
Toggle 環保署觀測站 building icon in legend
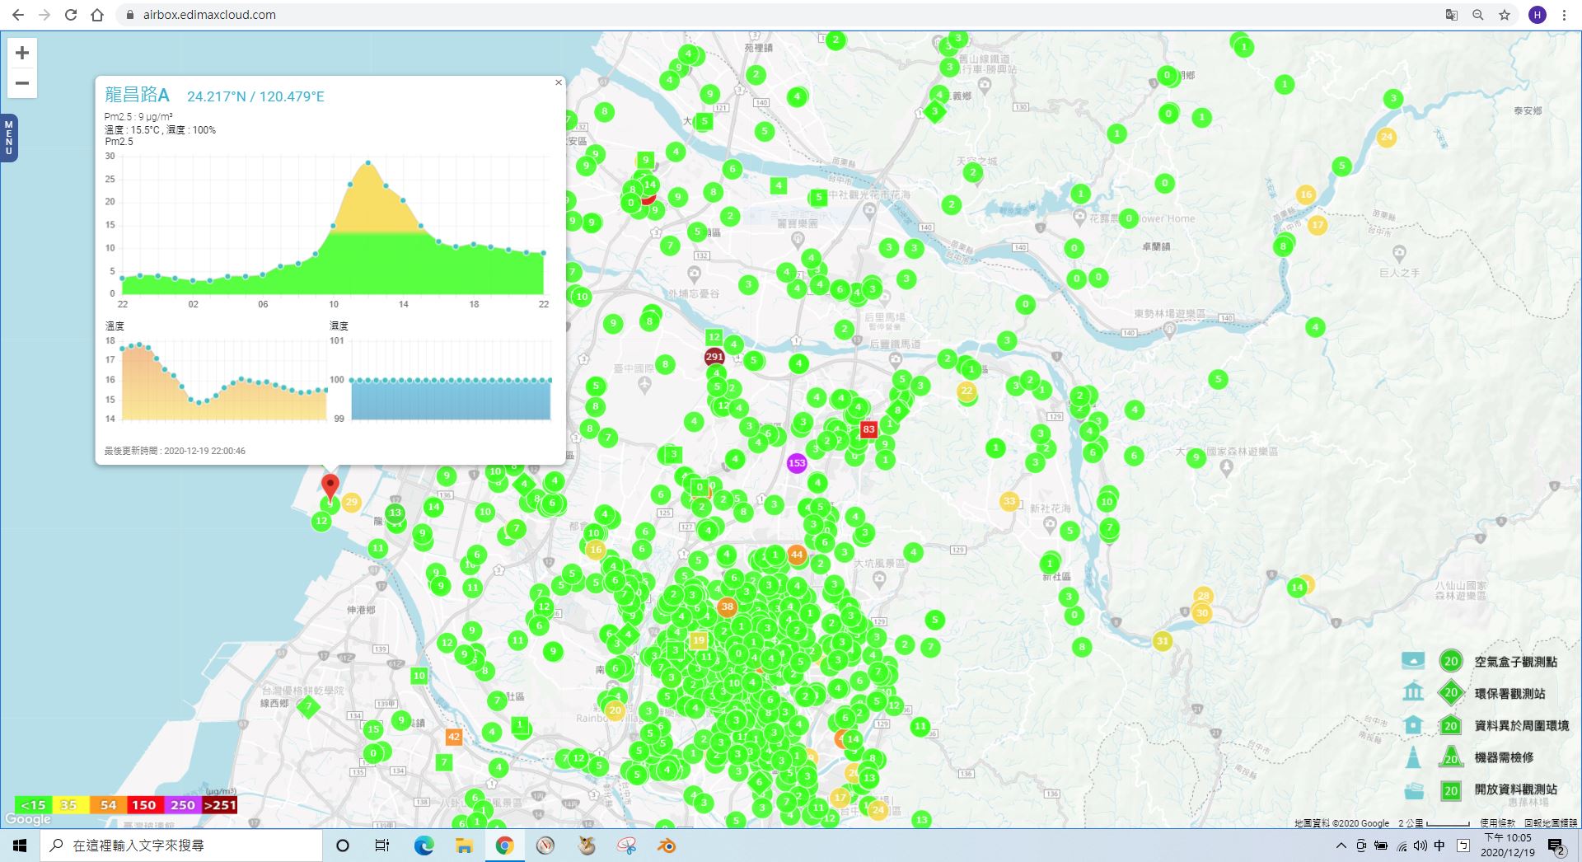(x=1412, y=692)
